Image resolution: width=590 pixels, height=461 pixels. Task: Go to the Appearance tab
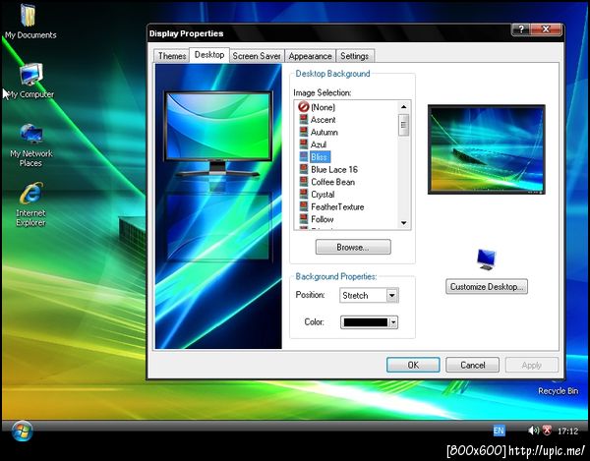pos(310,56)
